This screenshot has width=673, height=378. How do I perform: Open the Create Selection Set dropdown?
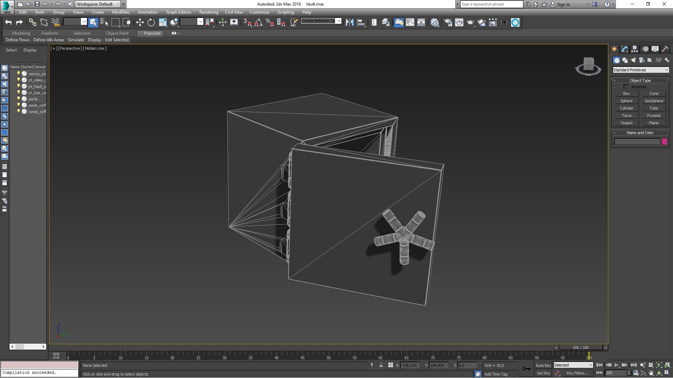321,21
